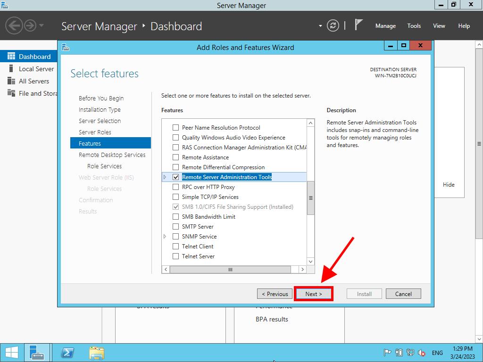Check the SNMP Service box

[x=175, y=236]
